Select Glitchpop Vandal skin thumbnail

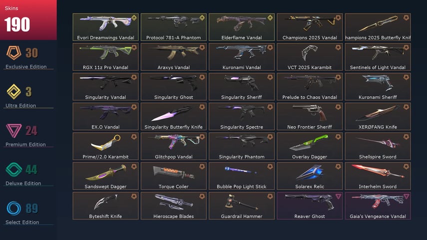pyautogui.click(x=173, y=146)
